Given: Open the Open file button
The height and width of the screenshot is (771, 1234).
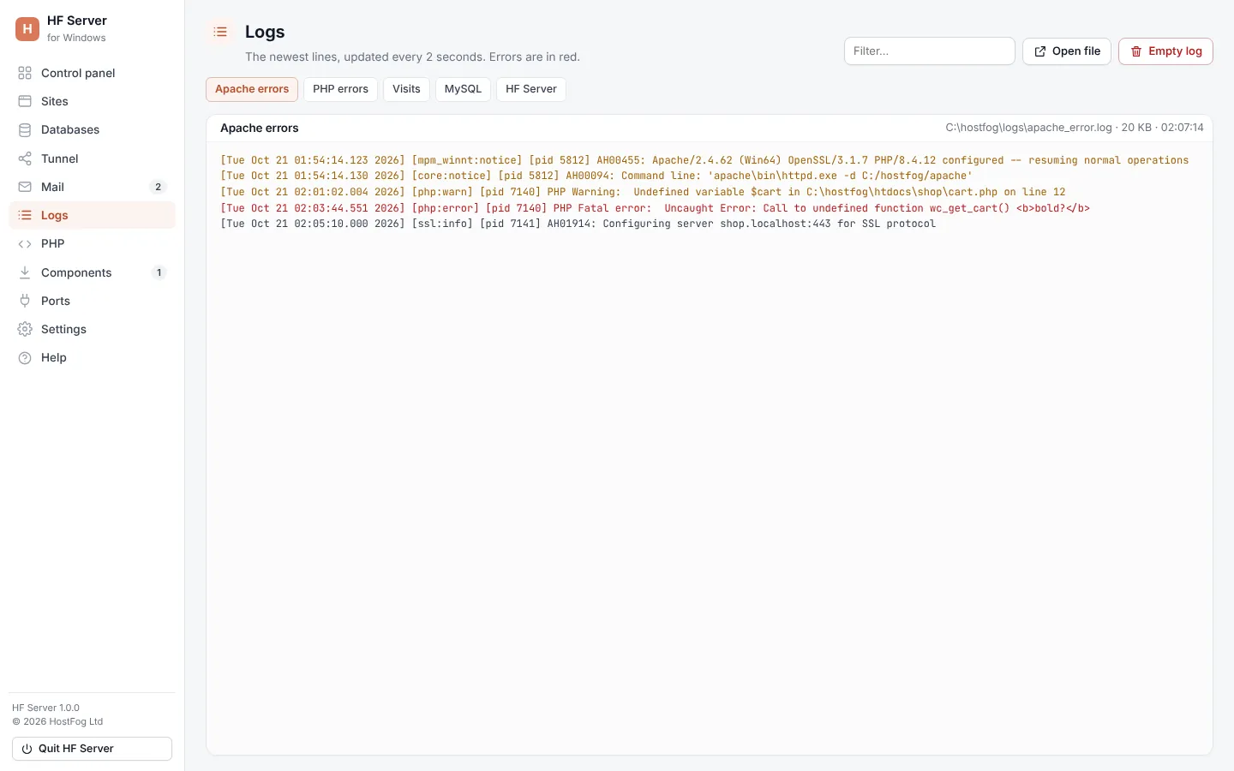Looking at the screenshot, I should point(1067,51).
